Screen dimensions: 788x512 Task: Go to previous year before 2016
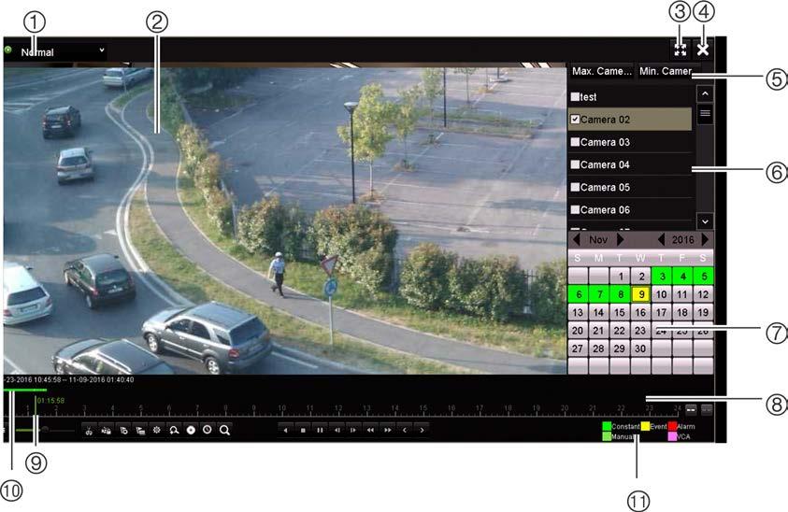coord(662,240)
